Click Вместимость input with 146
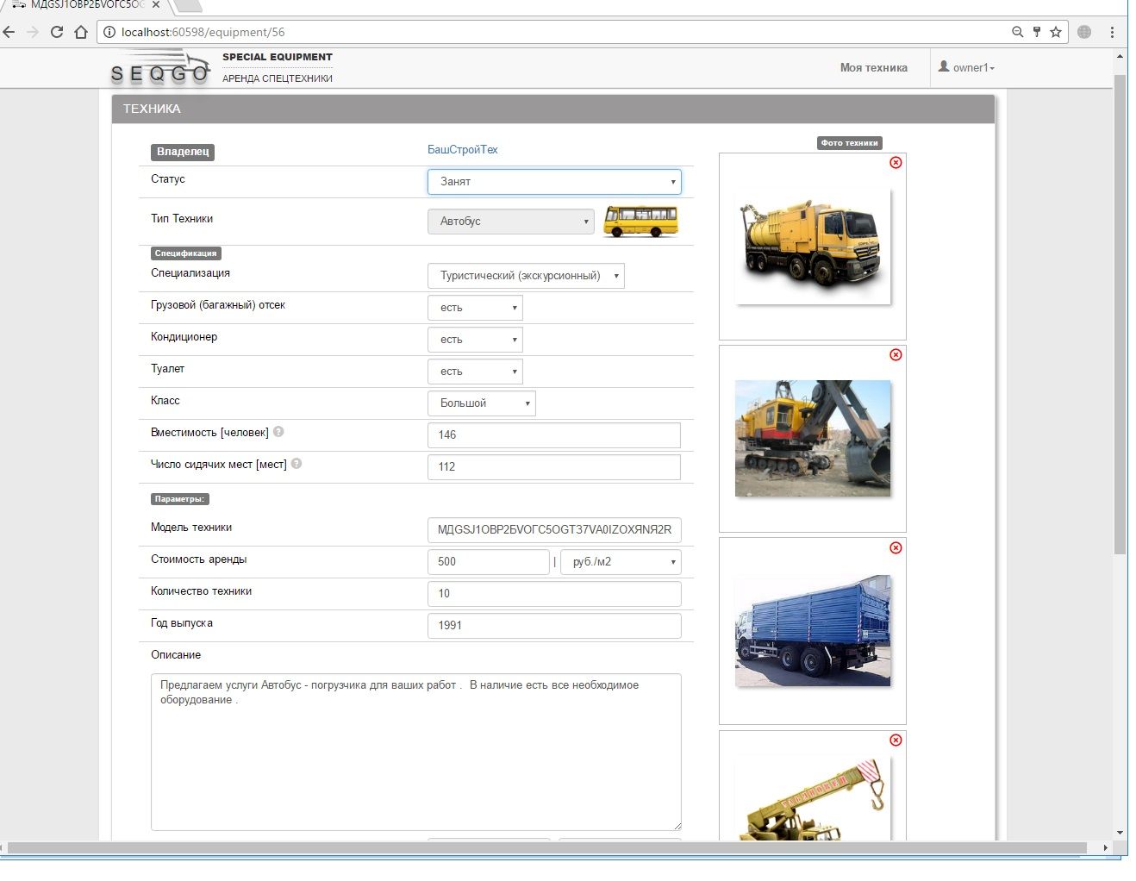1136x881 pixels. click(x=554, y=435)
